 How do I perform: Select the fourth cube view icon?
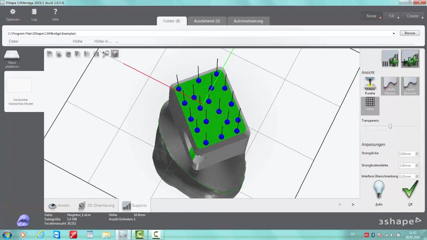(77, 54)
